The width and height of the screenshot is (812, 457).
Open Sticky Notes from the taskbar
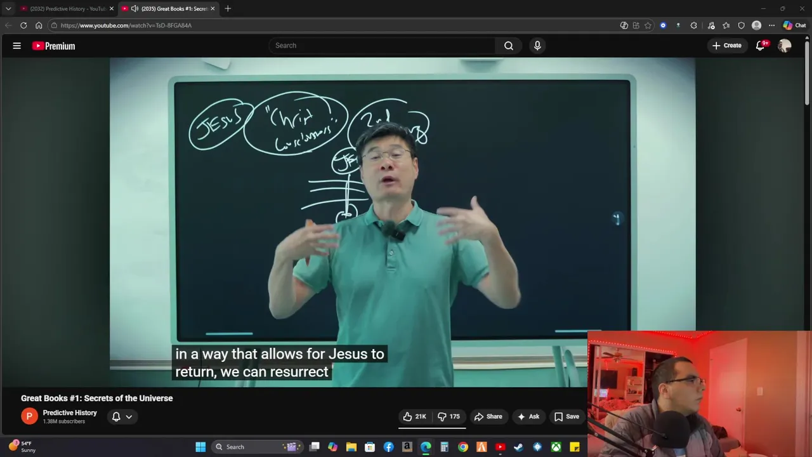click(x=575, y=447)
